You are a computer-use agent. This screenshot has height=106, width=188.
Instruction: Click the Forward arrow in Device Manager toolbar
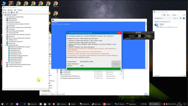[x=6, y=12]
